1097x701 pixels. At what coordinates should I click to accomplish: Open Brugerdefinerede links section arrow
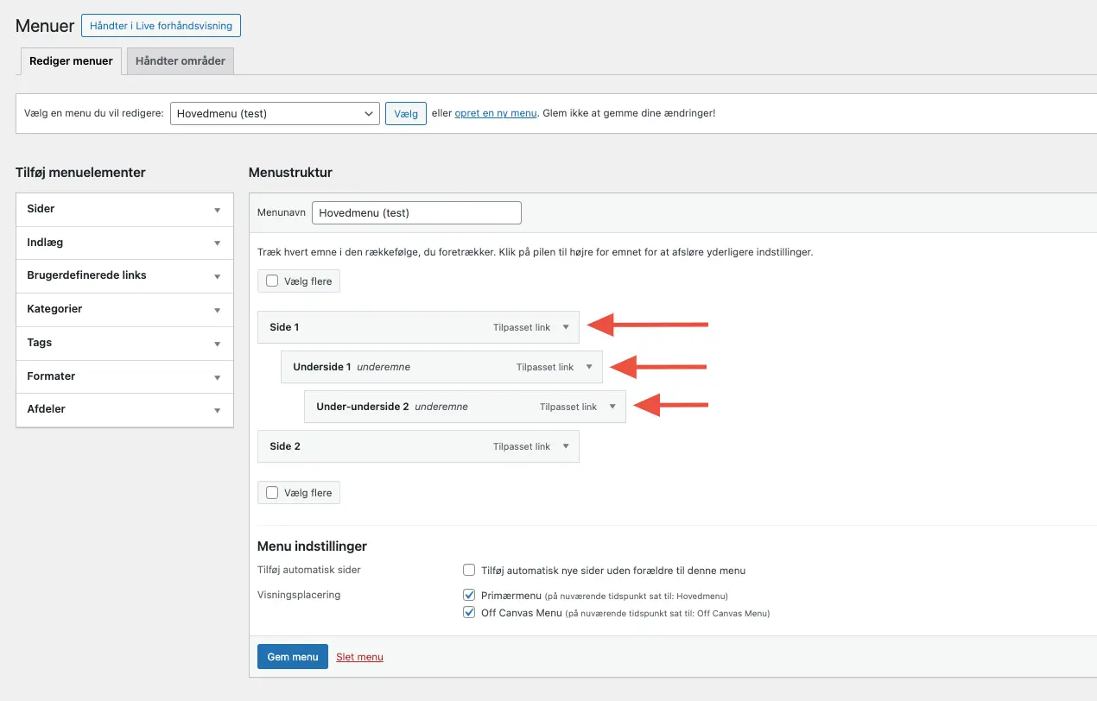(x=218, y=276)
